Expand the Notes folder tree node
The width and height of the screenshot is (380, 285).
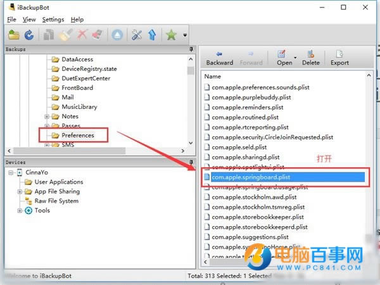click(47, 117)
